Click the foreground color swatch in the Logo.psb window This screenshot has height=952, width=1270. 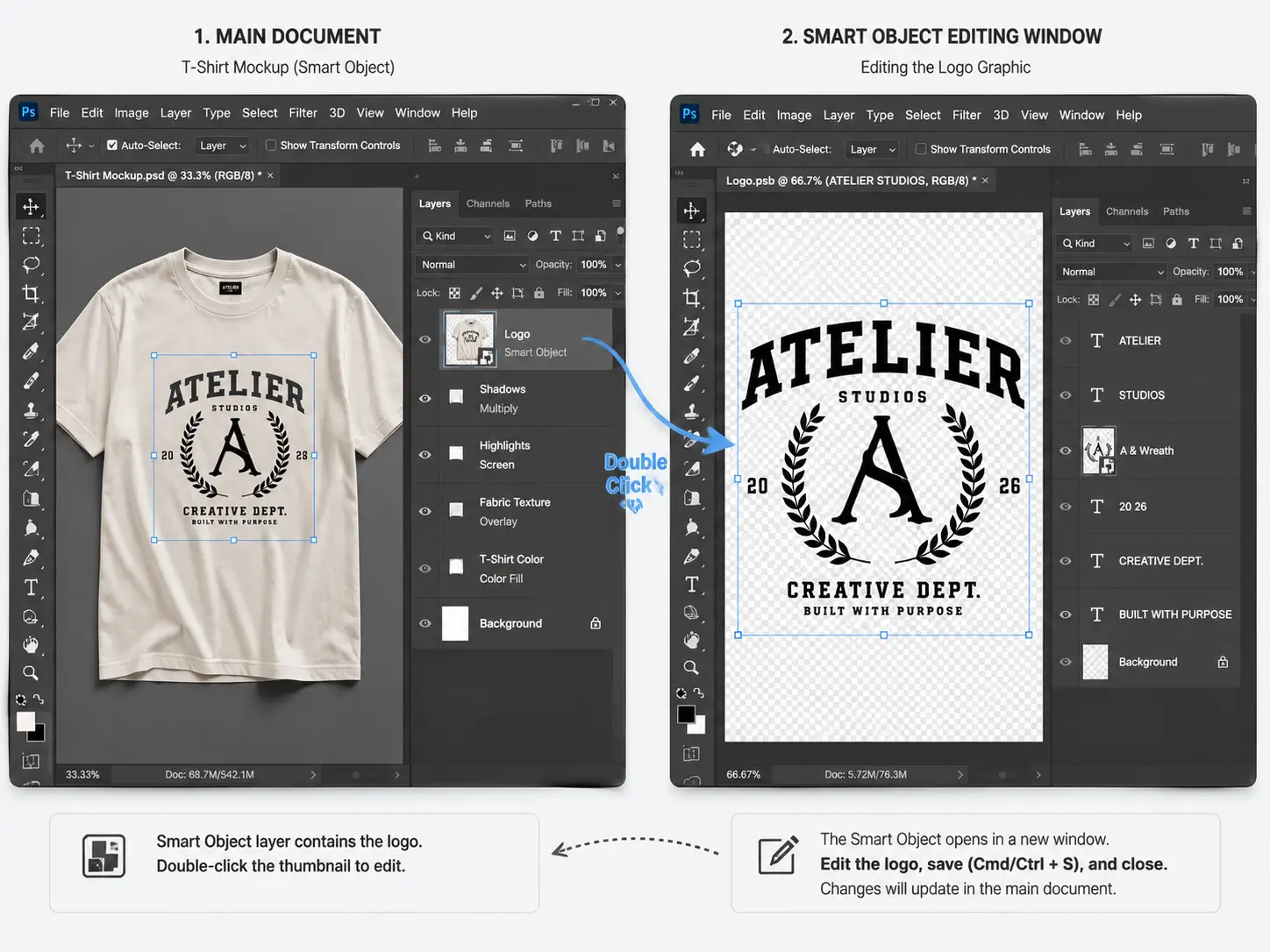click(686, 714)
